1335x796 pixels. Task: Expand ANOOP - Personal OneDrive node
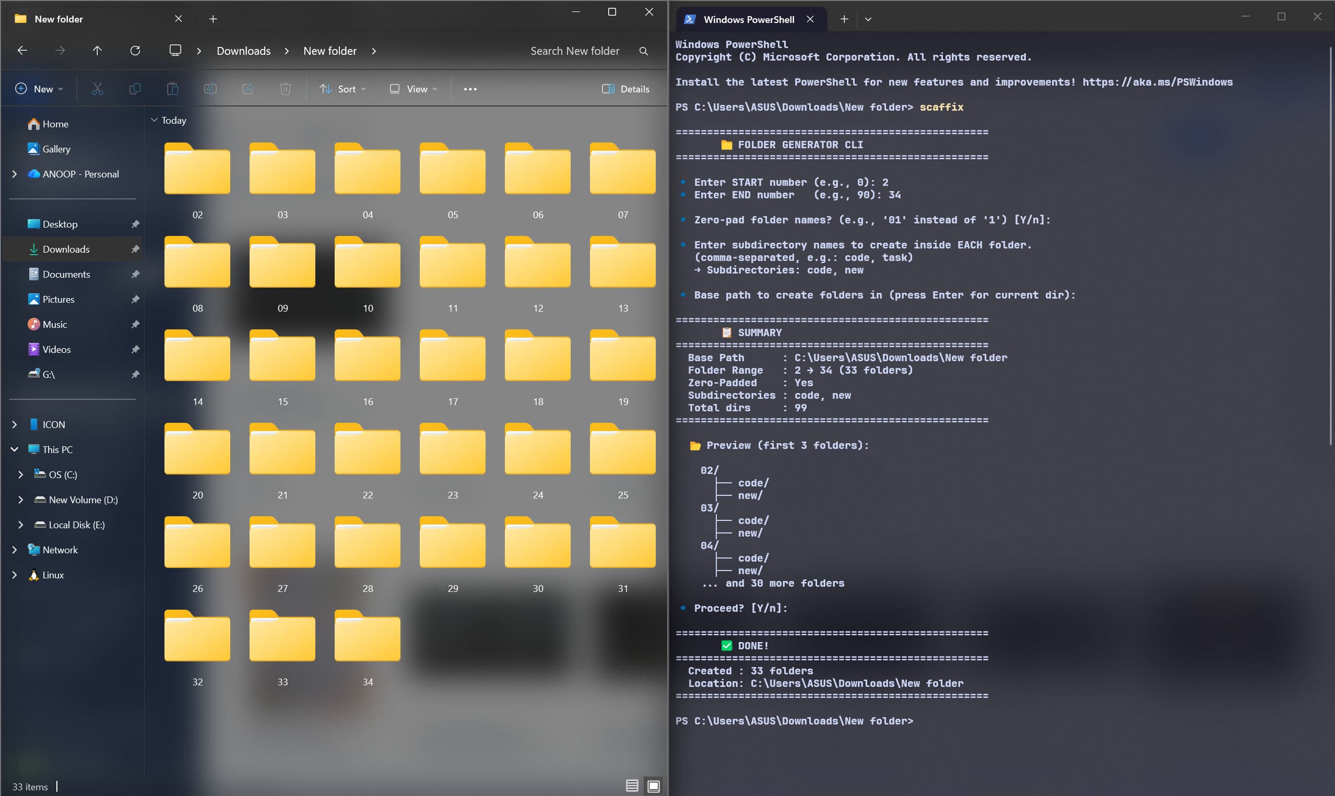[x=15, y=174]
